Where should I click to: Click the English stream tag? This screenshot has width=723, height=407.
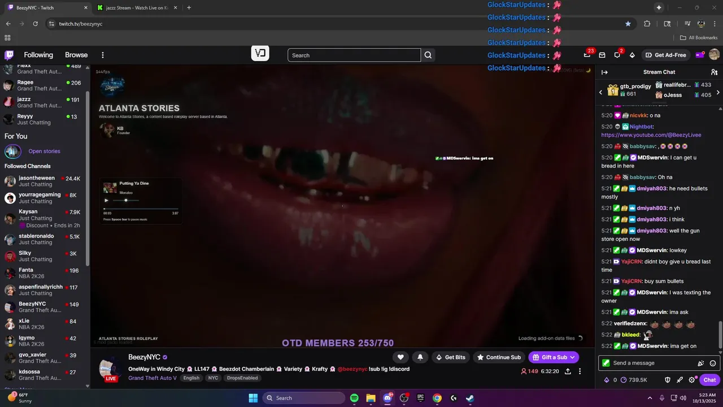pos(191,378)
